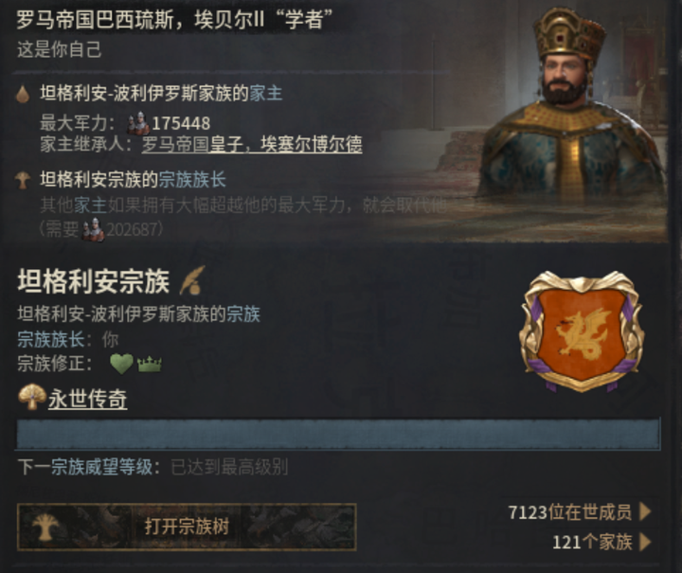The image size is (682, 573).
Task: Expand the 121个家族 list arrow
Action: [645, 542]
